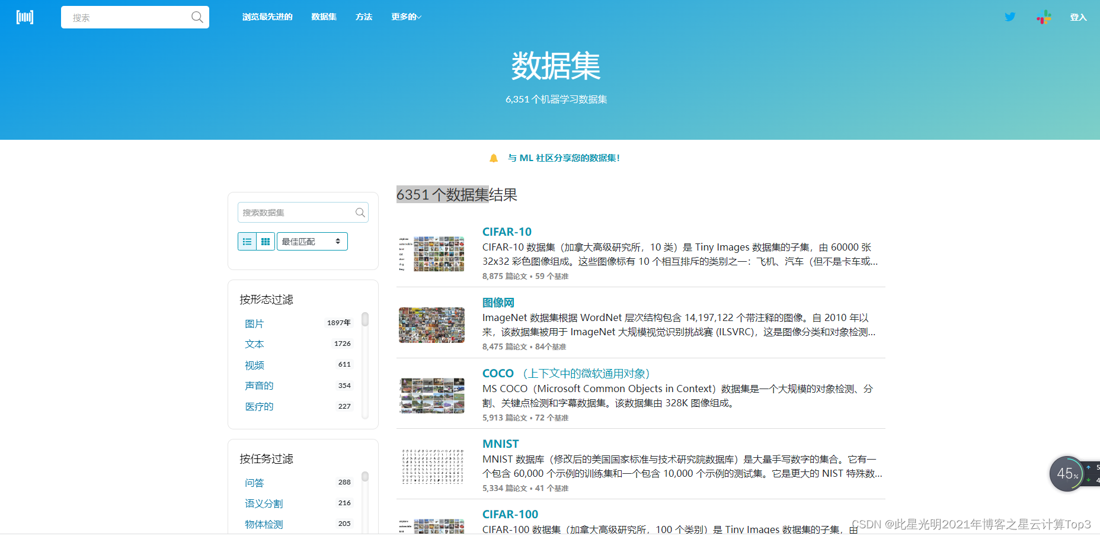Open 浏览最先进的 in navigation bar
The width and height of the screenshot is (1100, 536).
(x=267, y=17)
